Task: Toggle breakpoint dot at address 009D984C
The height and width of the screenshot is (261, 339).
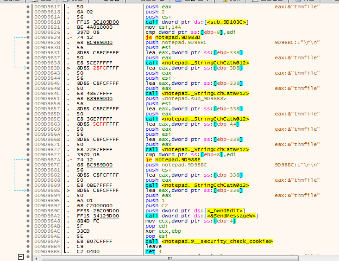Action: tap(28, 94)
